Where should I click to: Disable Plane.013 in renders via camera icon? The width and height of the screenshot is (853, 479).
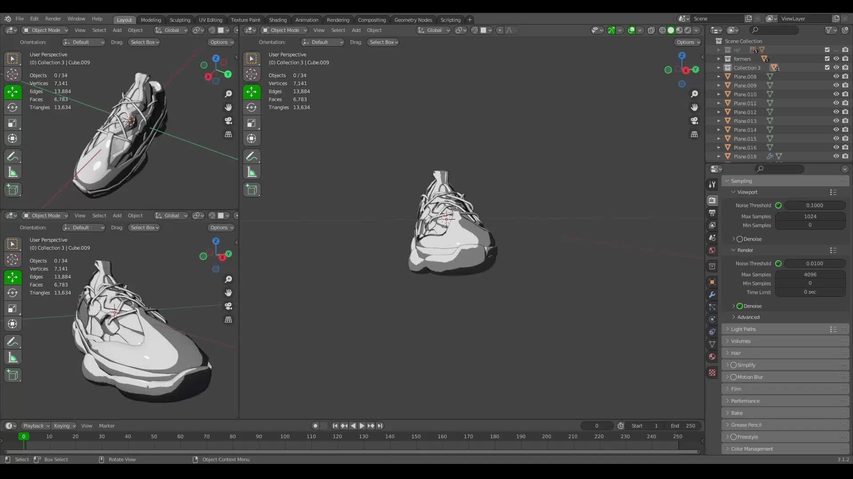tap(846, 121)
